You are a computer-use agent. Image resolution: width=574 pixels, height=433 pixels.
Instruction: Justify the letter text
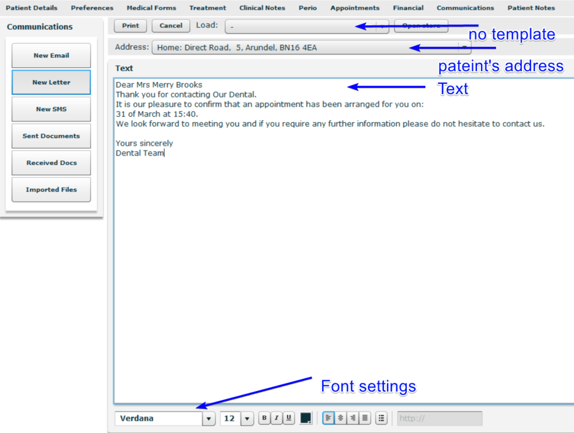click(x=364, y=418)
